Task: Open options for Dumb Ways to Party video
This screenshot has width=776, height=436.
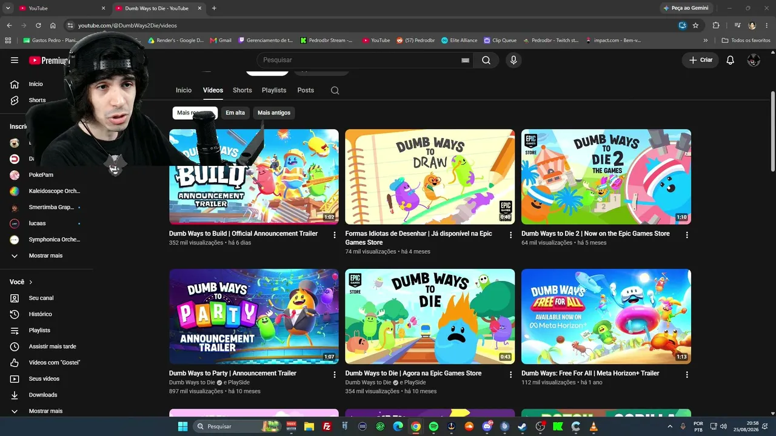Action: [x=334, y=375]
